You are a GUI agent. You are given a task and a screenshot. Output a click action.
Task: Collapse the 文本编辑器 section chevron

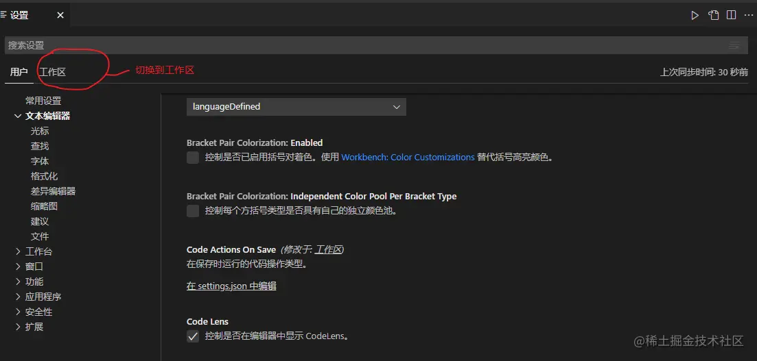click(x=18, y=116)
